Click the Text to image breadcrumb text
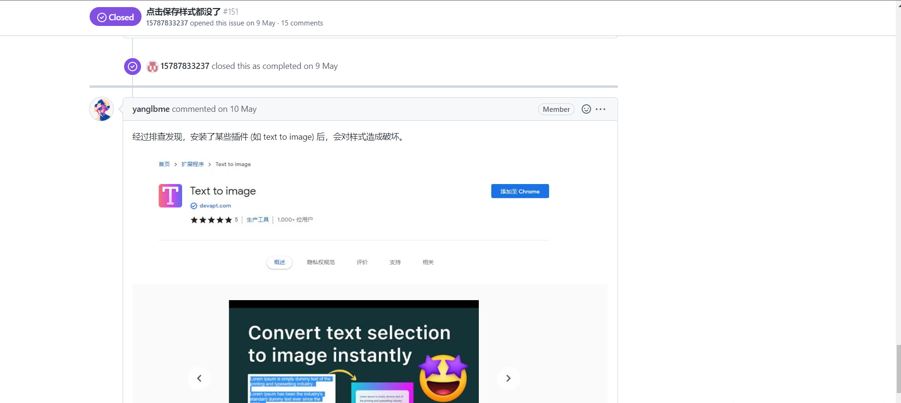This screenshot has width=901, height=403. (233, 164)
